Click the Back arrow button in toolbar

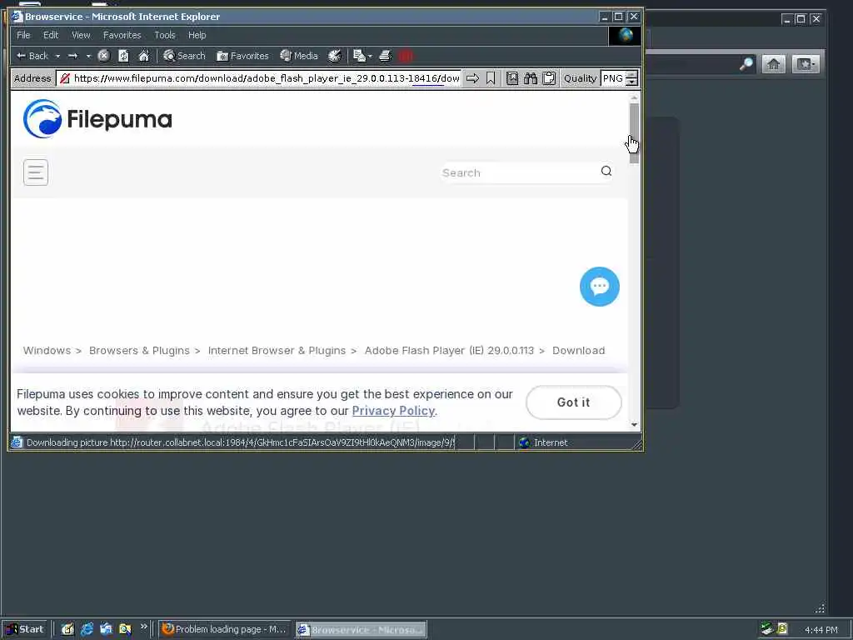click(32, 56)
